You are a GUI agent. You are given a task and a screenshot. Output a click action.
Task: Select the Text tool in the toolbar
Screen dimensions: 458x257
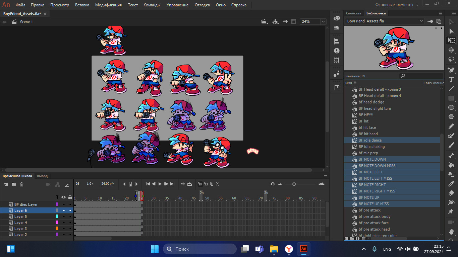point(451,79)
